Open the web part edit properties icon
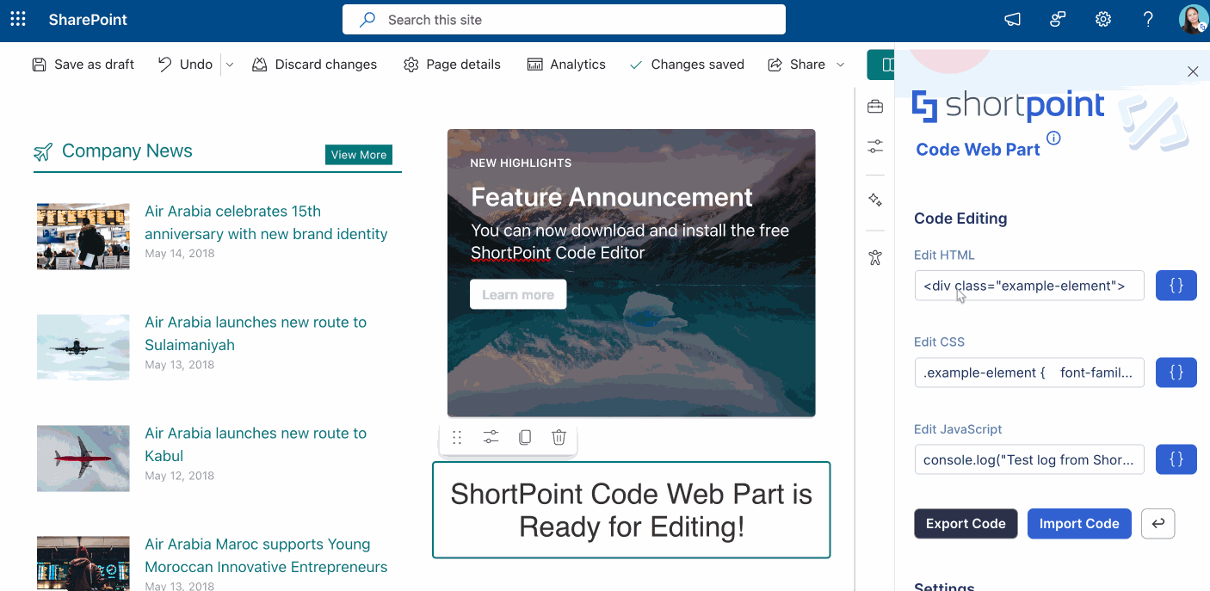The width and height of the screenshot is (1210, 591). click(x=491, y=438)
